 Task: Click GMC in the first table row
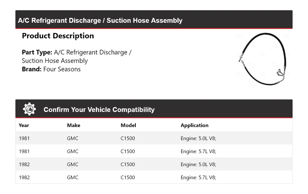pyautogui.click(x=73, y=138)
